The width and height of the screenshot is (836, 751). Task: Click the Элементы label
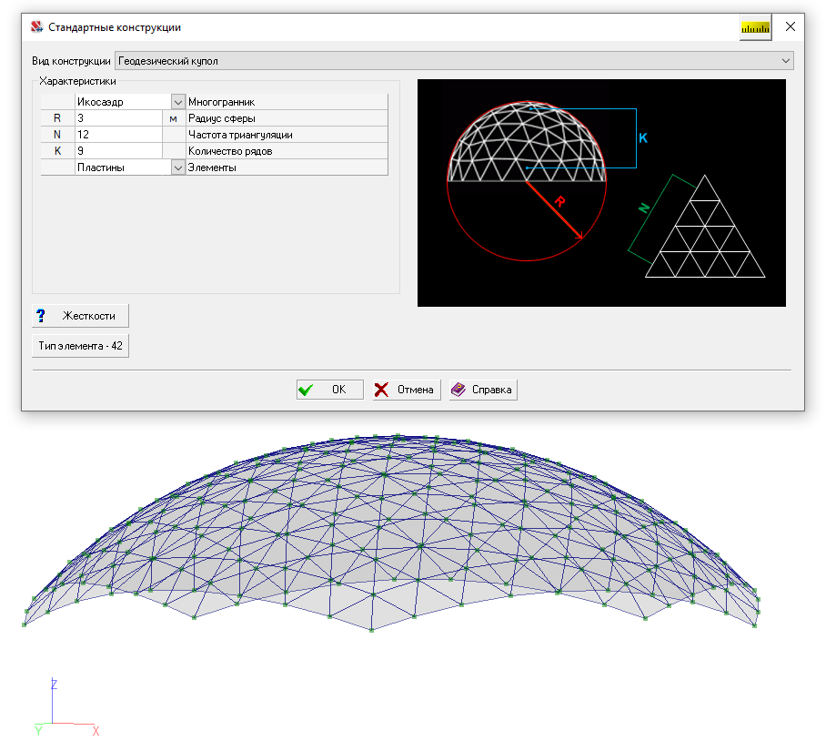tap(212, 167)
